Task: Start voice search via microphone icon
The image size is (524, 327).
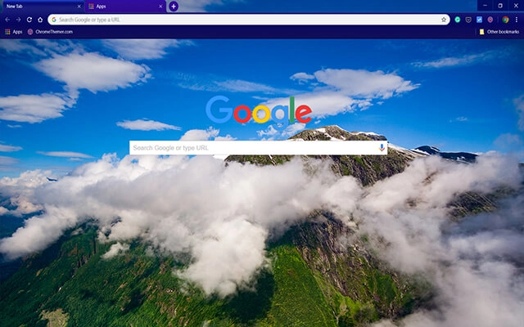Action: [382, 147]
